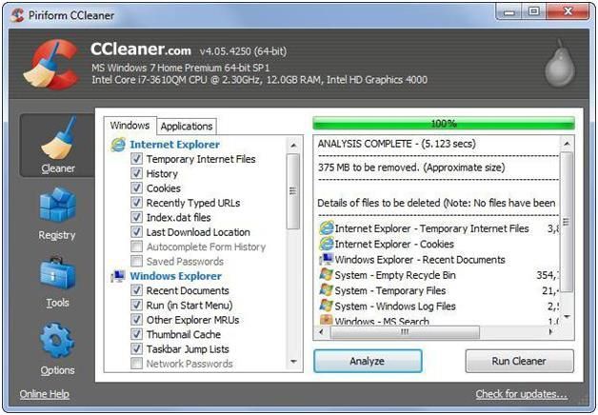Click results pane scrollbar down arrow

pyautogui.click(x=567, y=317)
